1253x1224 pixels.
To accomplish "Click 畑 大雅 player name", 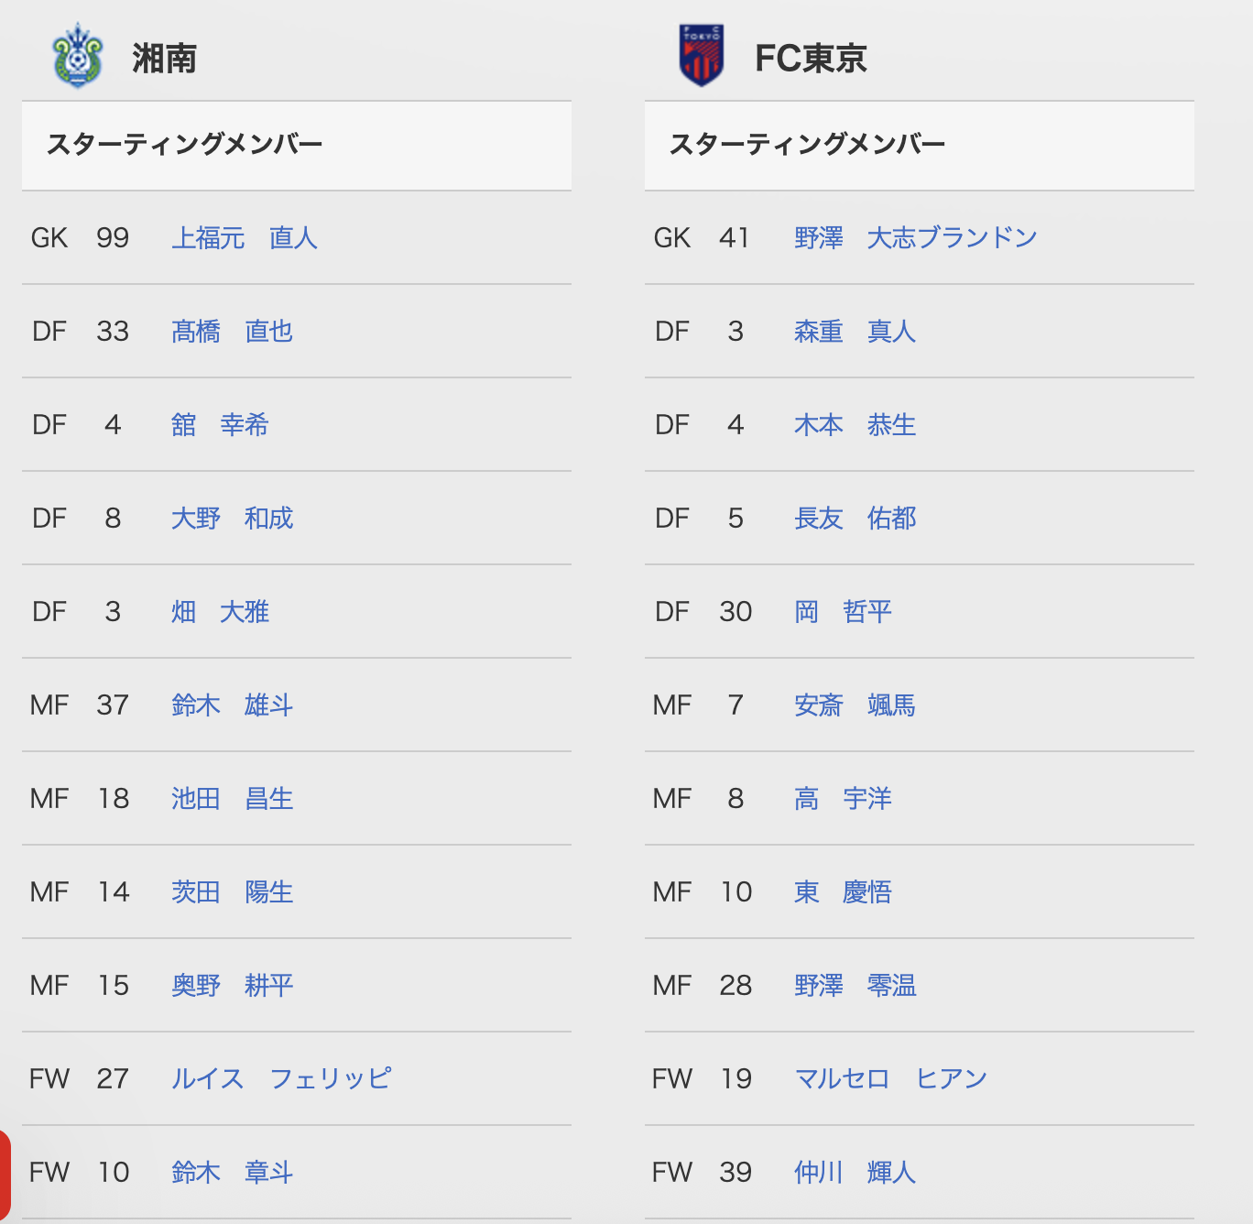I will coord(220,612).
